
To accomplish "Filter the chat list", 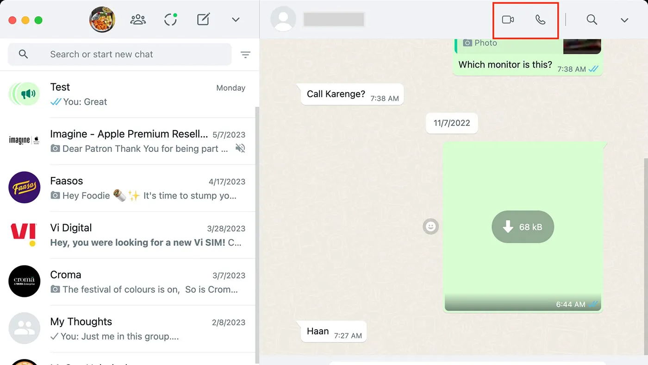I will 246,54.
